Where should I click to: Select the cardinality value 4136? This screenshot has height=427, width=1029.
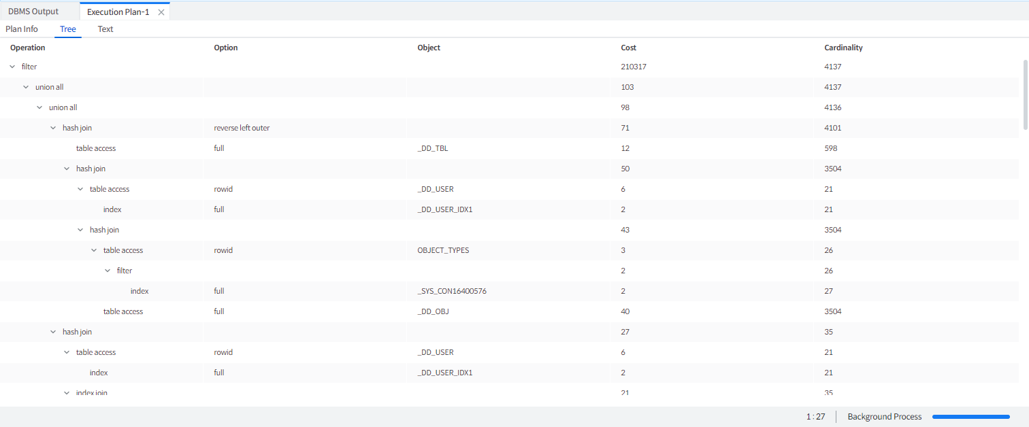click(833, 107)
